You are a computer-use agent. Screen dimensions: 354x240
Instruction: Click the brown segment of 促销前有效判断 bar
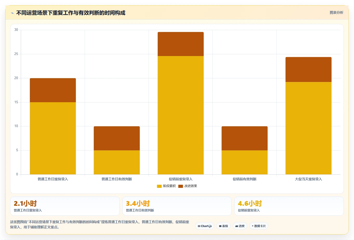(x=244, y=138)
